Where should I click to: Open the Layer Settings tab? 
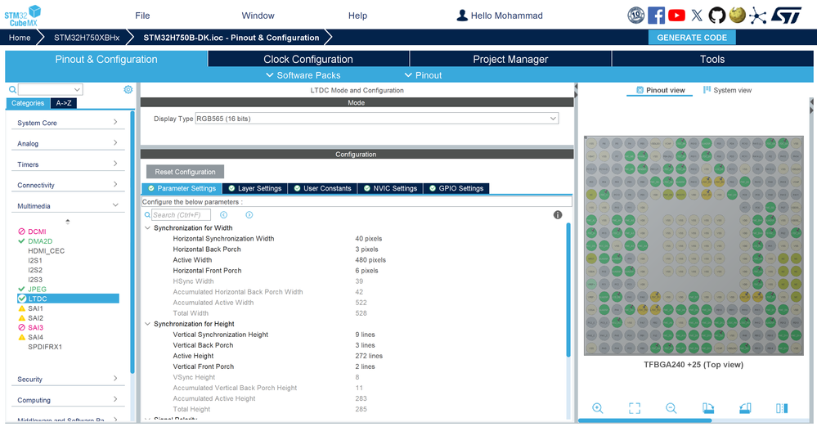(x=255, y=188)
